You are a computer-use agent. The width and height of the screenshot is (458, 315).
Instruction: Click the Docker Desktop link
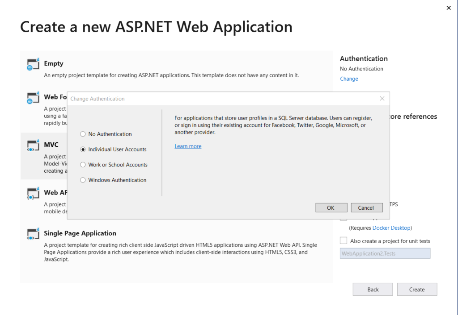point(391,228)
